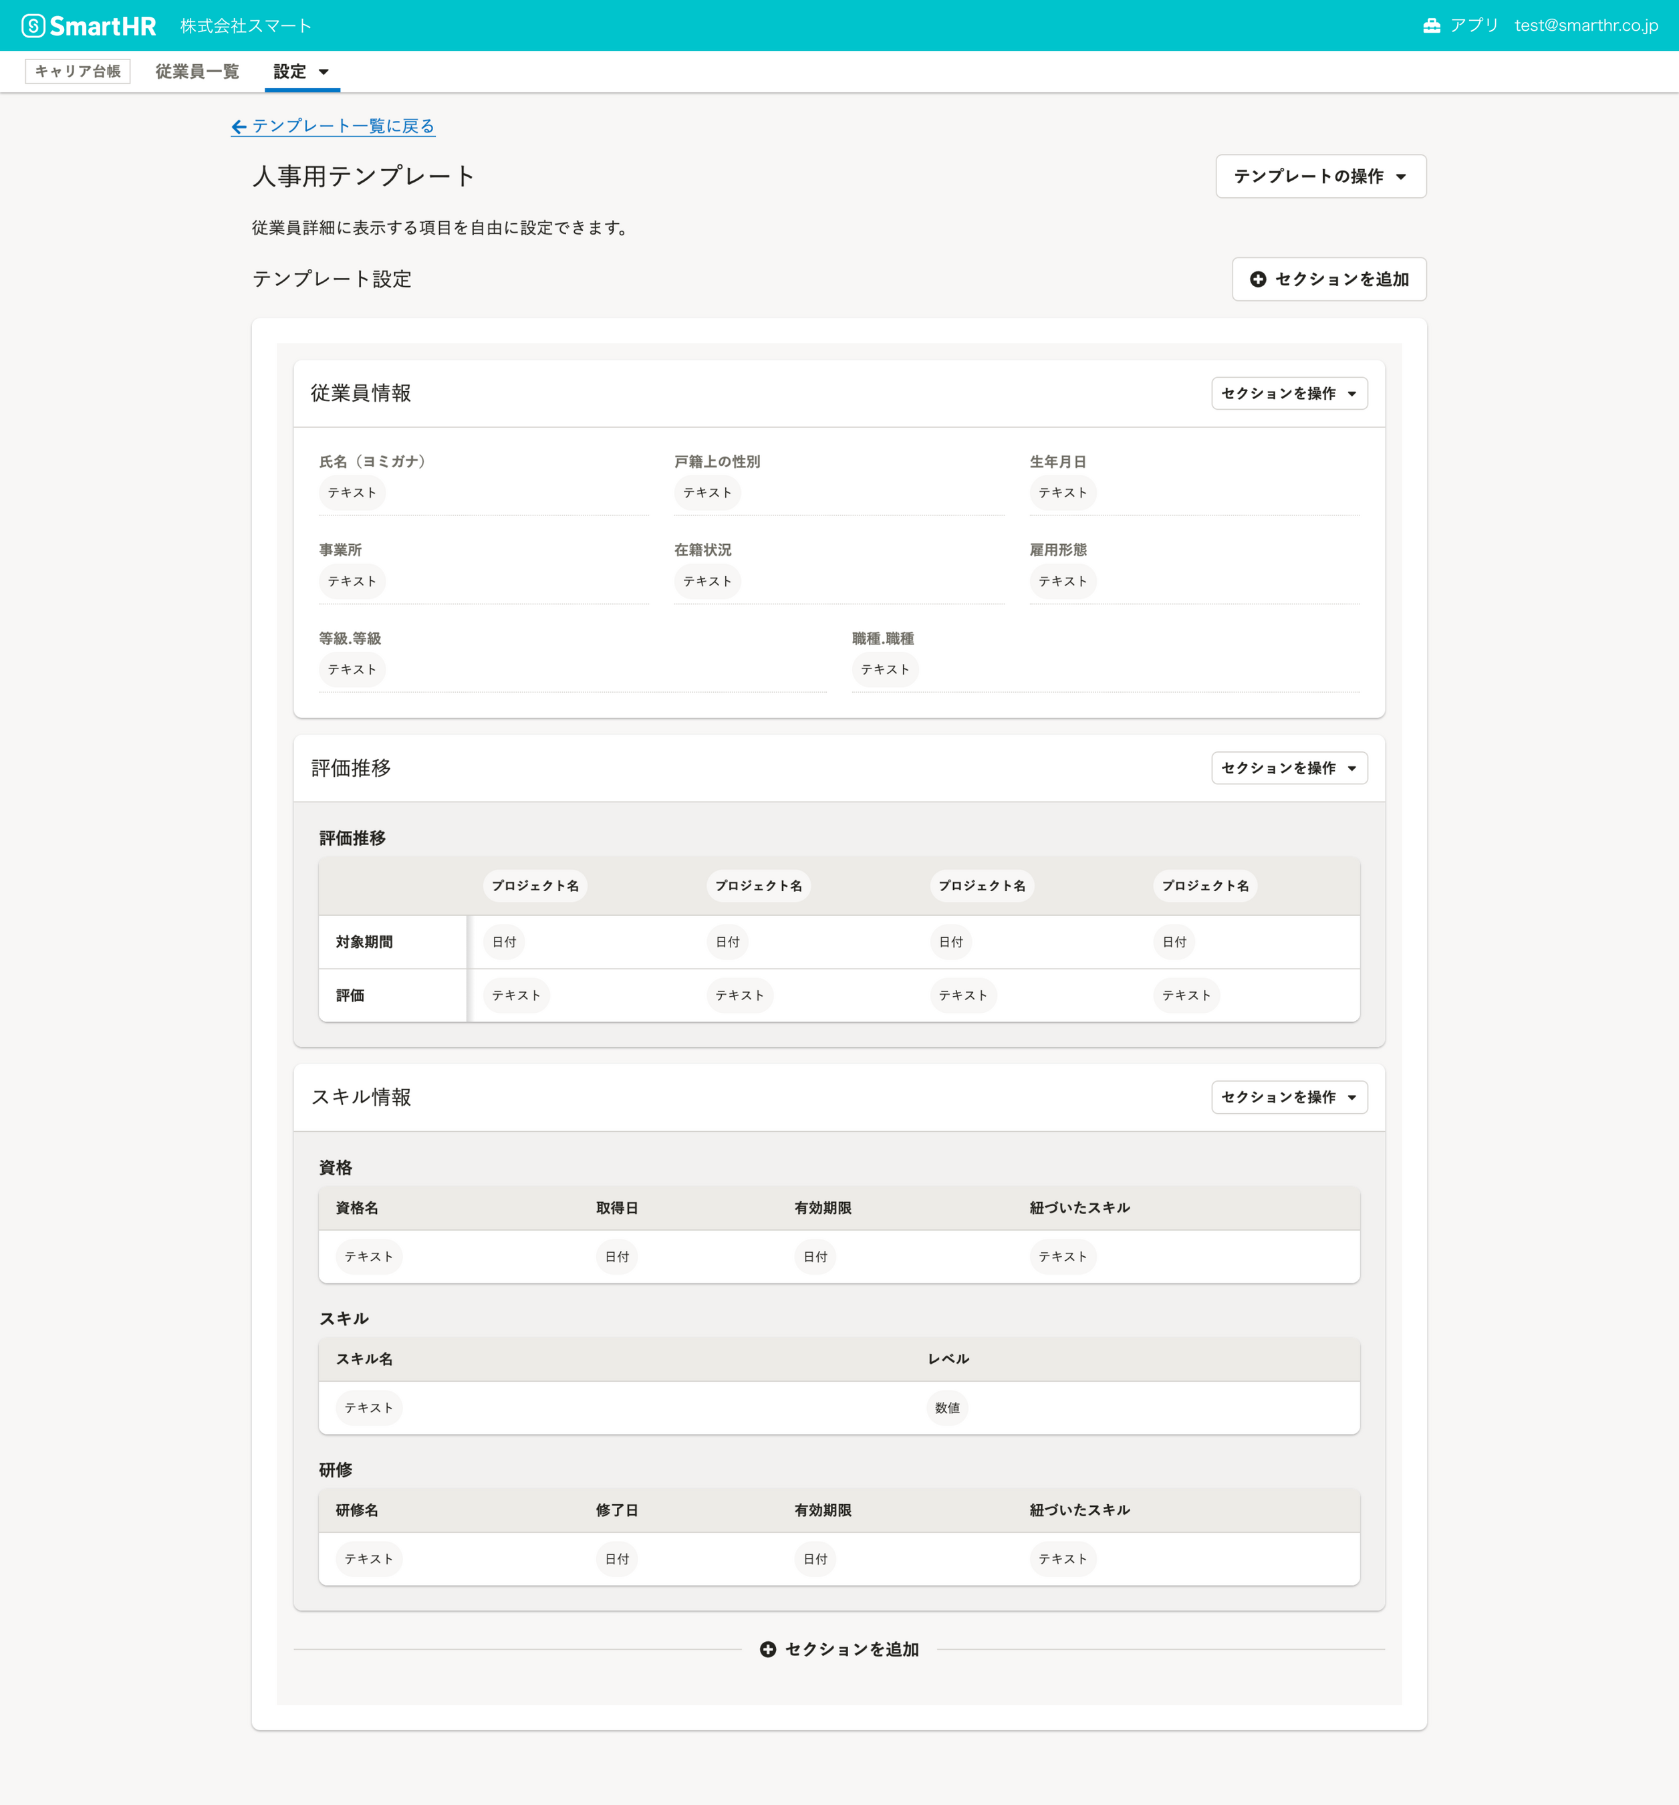Switch to 従業員一覧 tab
The image size is (1679, 1805).
tap(197, 72)
